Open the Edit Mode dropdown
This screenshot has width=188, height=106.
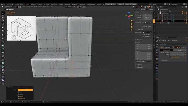coord(10,7)
